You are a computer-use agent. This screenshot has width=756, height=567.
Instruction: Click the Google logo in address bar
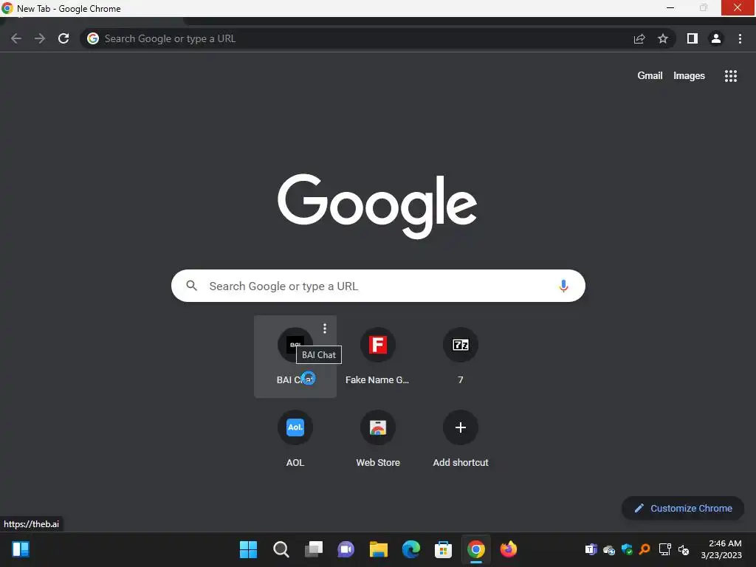[93, 38]
